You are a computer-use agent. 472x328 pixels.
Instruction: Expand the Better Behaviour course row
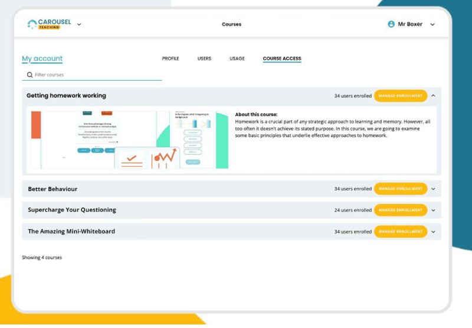point(434,189)
